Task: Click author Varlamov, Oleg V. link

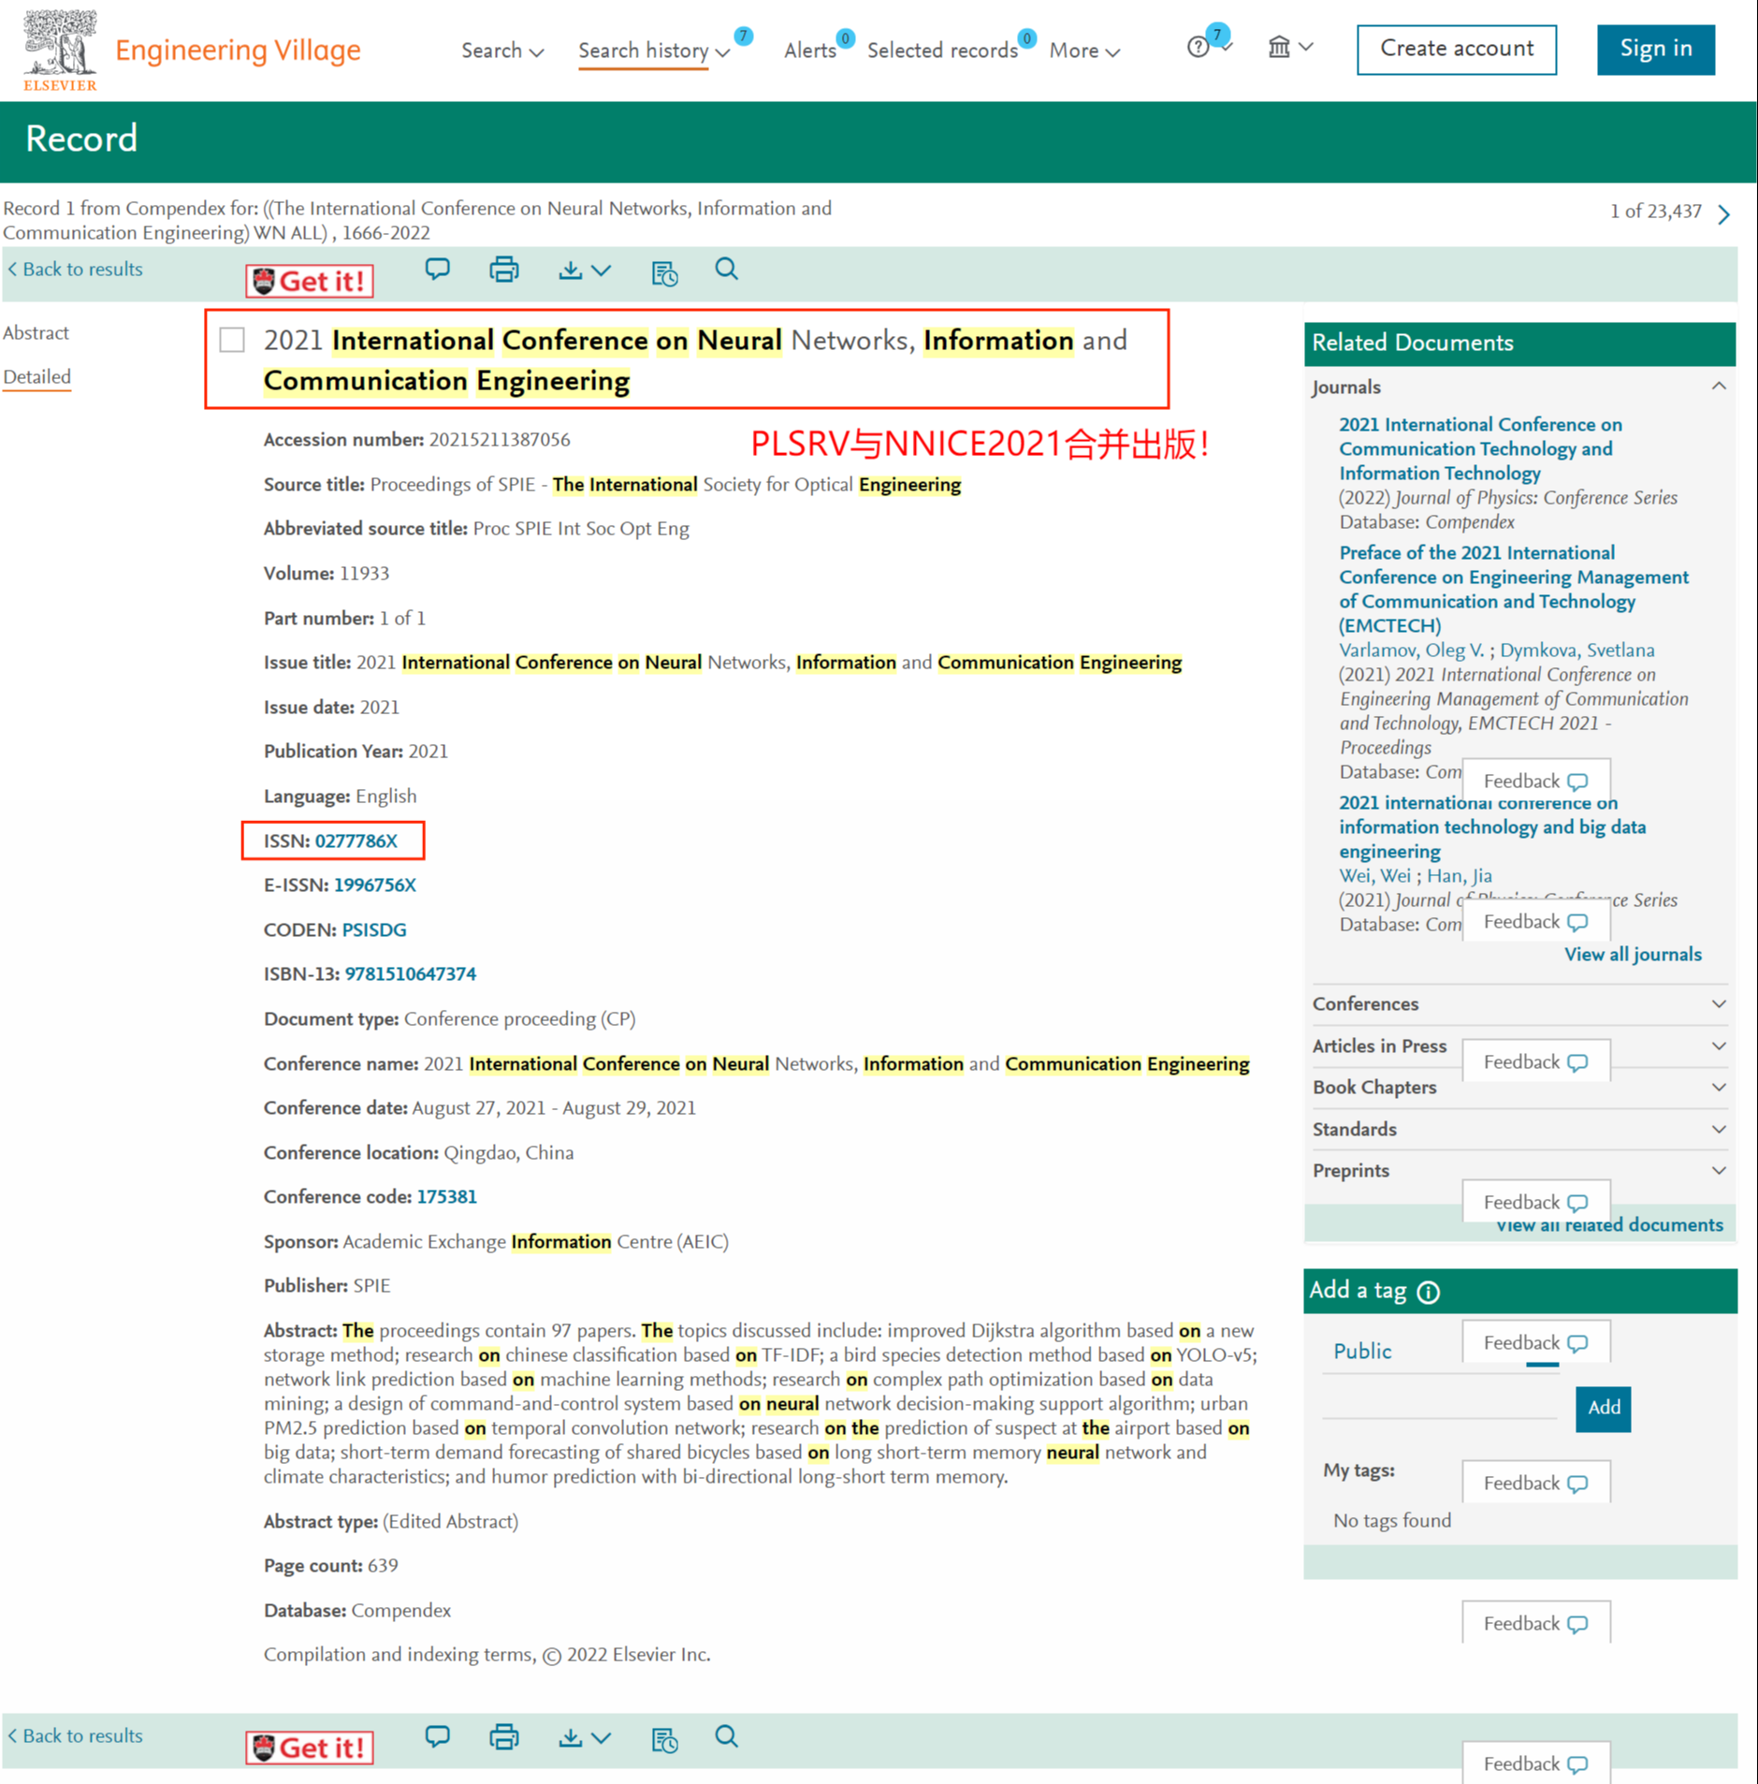Action: pos(1412,650)
